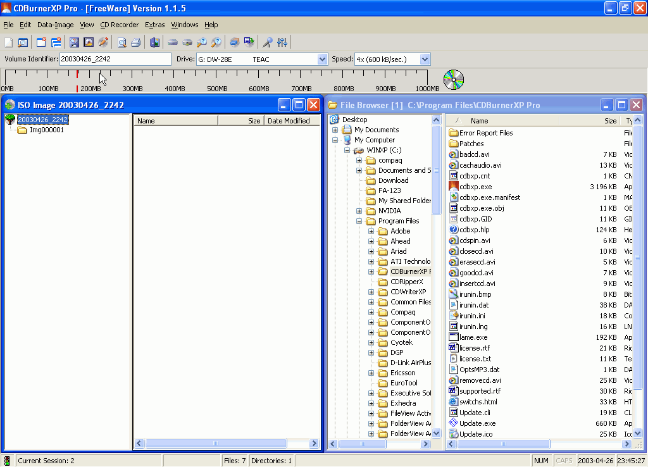Image resolution: width=648 pixels, height=467 pixels.
Task: Click the first grey drive toolbar icon
Action: tap(173, 42)
